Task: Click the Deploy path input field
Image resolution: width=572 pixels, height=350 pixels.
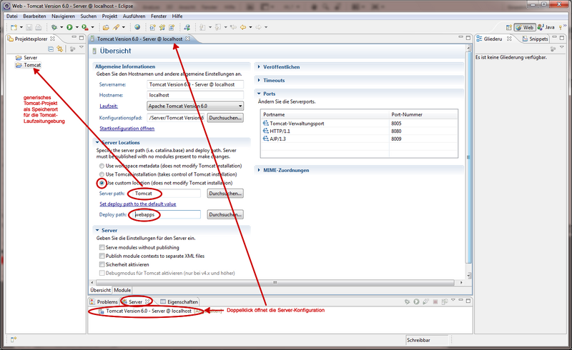Action: coord(167,215)
